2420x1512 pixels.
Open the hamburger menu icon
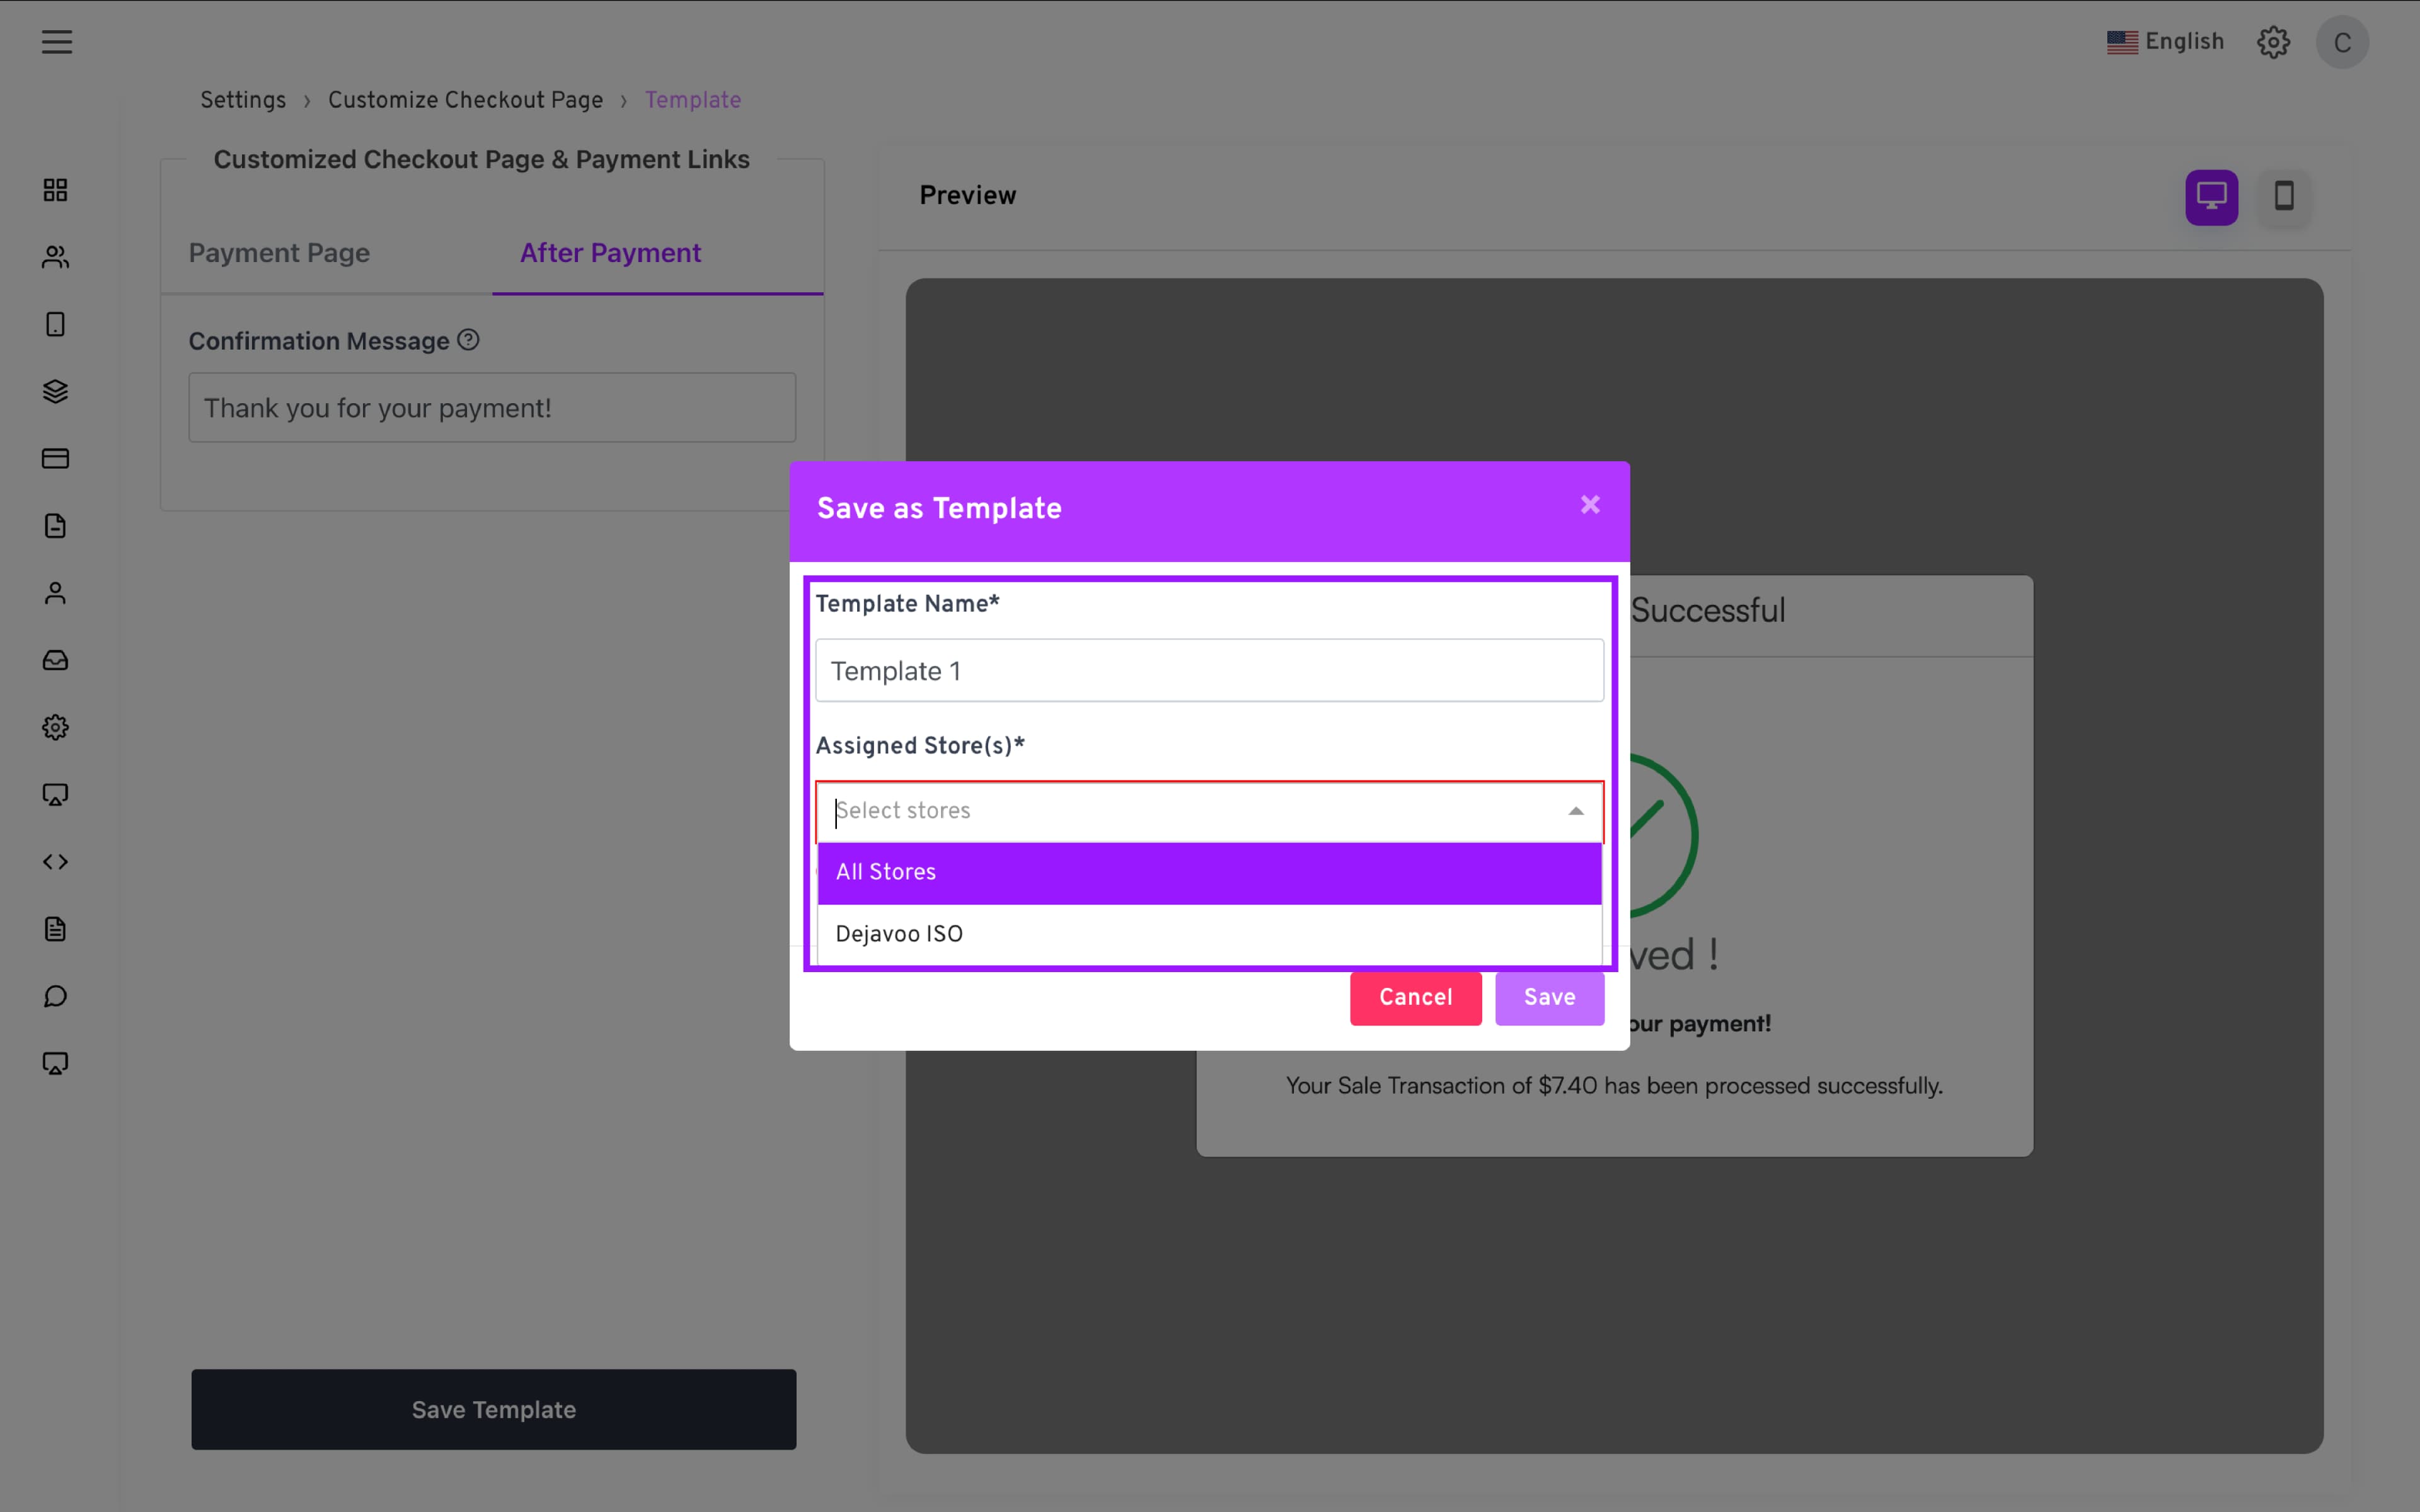click(x=57, y=42)
